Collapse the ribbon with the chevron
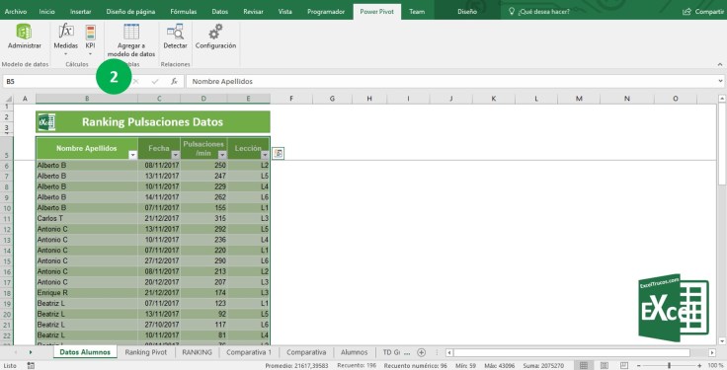 click(x=719, y=64)
